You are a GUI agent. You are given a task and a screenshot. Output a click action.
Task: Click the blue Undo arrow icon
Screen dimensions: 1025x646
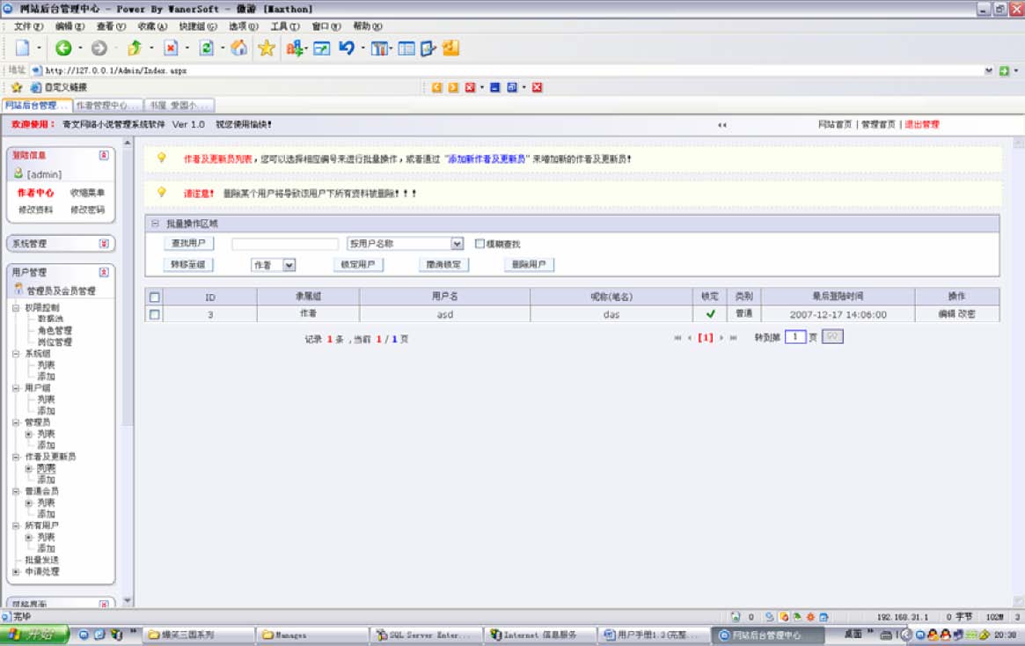pos(347,48)
